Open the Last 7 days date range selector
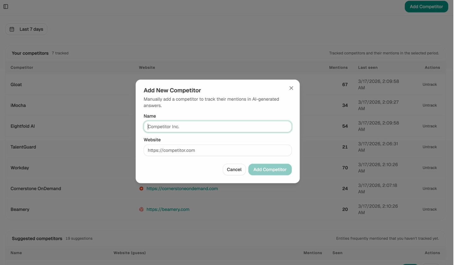Viewport: 460px width, 265px height. (x=26, y=29)
